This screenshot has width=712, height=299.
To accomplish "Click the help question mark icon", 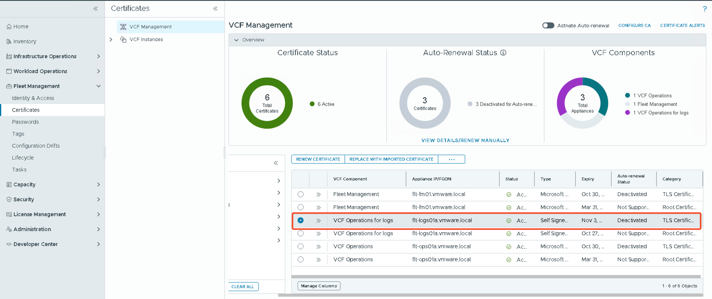I will [704, 9].
